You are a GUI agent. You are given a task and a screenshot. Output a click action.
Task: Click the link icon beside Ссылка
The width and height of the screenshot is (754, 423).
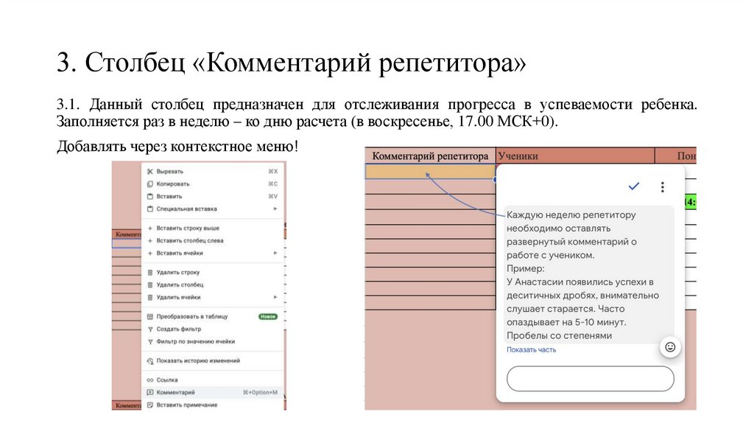(150, 380)
